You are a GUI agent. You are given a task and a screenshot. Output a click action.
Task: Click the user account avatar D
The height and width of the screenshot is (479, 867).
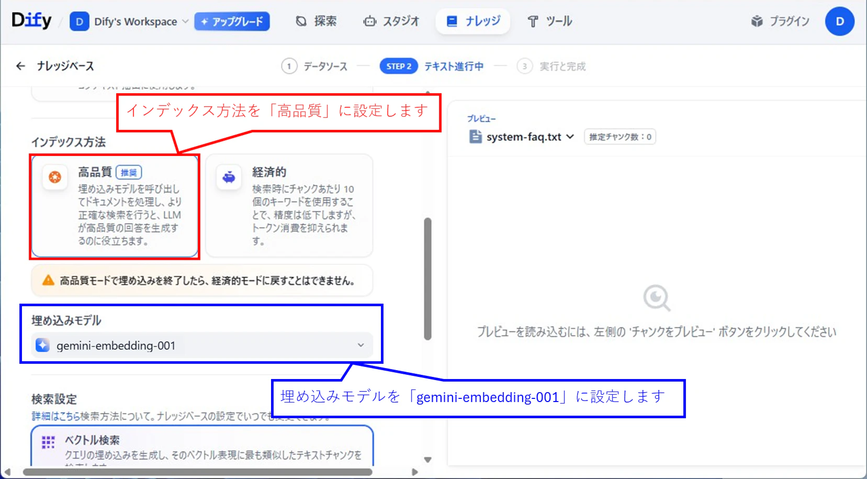pyautogui.click(x=839, y=21)
